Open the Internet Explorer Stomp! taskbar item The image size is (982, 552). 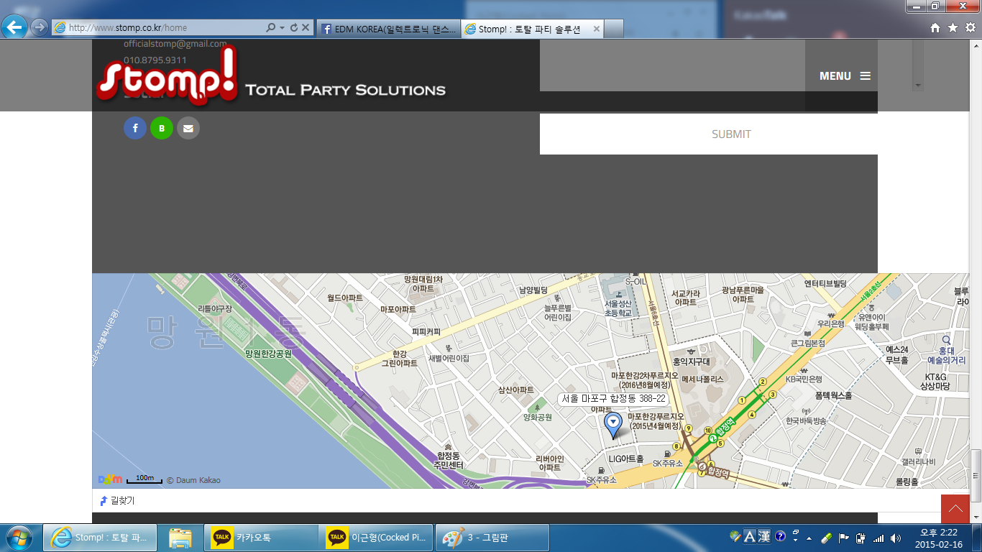(100, 538)
